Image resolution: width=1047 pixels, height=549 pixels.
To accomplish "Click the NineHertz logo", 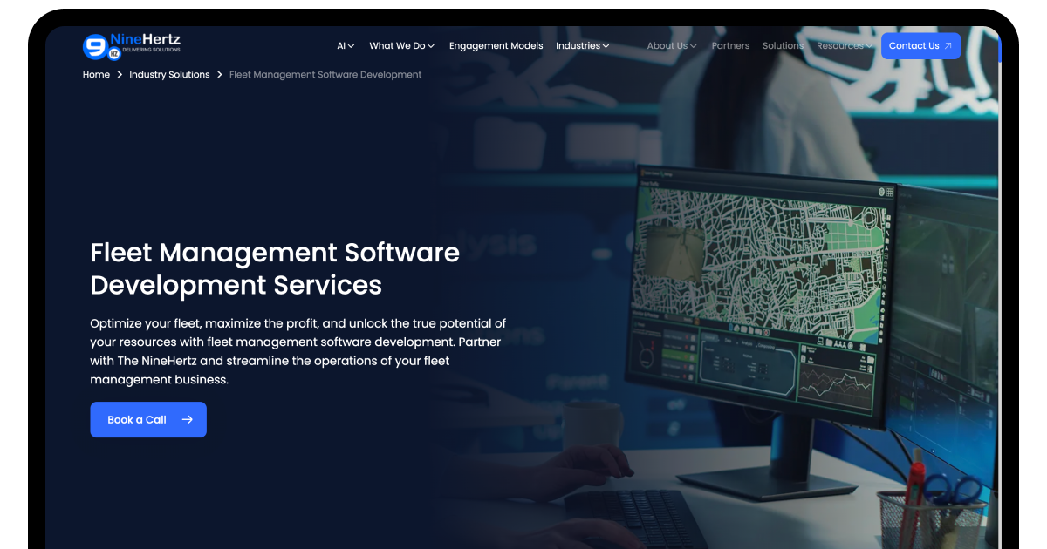I will (132, 46).
